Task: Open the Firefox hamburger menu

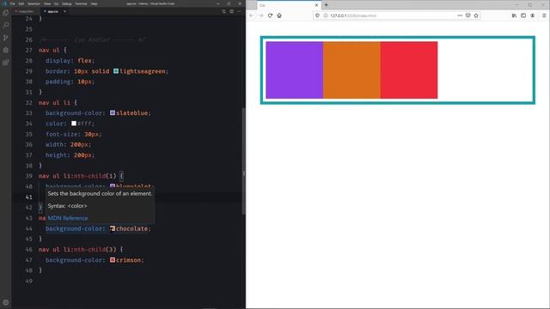Action: click(544, 15)
